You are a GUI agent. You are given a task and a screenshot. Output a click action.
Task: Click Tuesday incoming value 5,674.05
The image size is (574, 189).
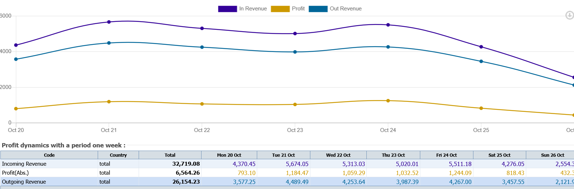pos(297,164)
